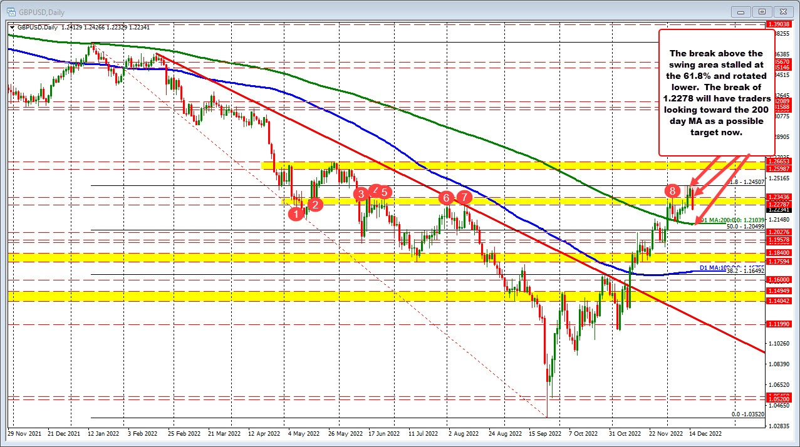Select the red numbered marker 8 on the chart
Image resolution: width=800 pixels, height=447 pixels.
click(672, 190)
